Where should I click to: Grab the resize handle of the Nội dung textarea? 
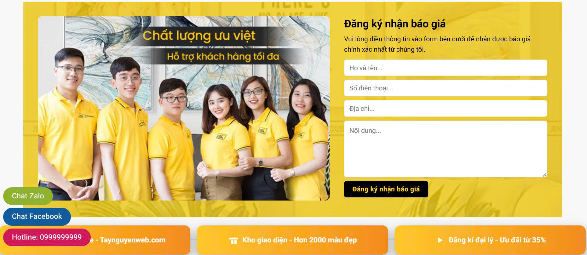tap(544, 174)
